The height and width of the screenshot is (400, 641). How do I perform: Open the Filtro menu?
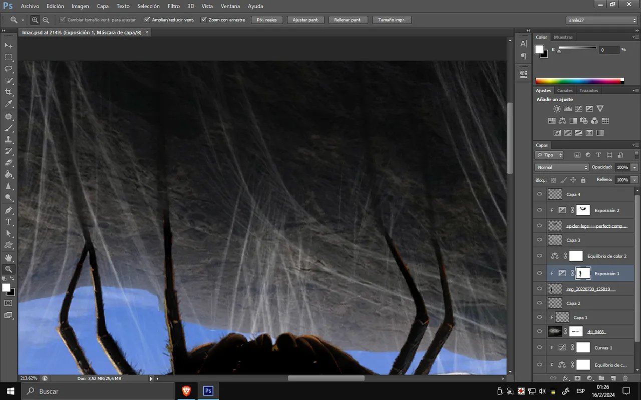click(174, 6)
